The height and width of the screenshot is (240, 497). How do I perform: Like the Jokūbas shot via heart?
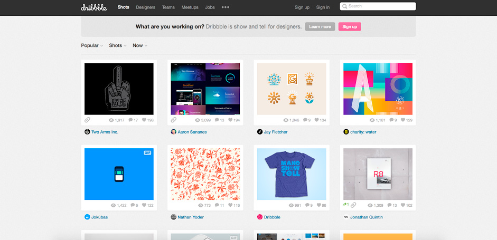click(144, 205)
